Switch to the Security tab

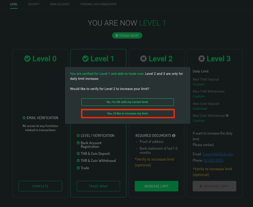(34, 4)
